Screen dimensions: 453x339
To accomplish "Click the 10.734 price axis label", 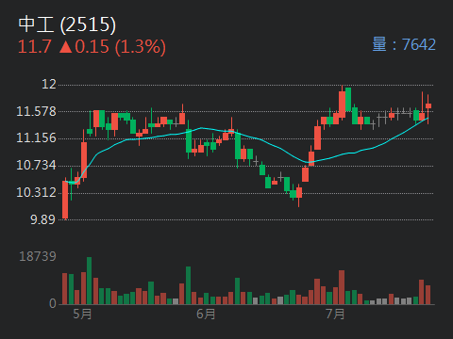I will click(x=36, y=165).
